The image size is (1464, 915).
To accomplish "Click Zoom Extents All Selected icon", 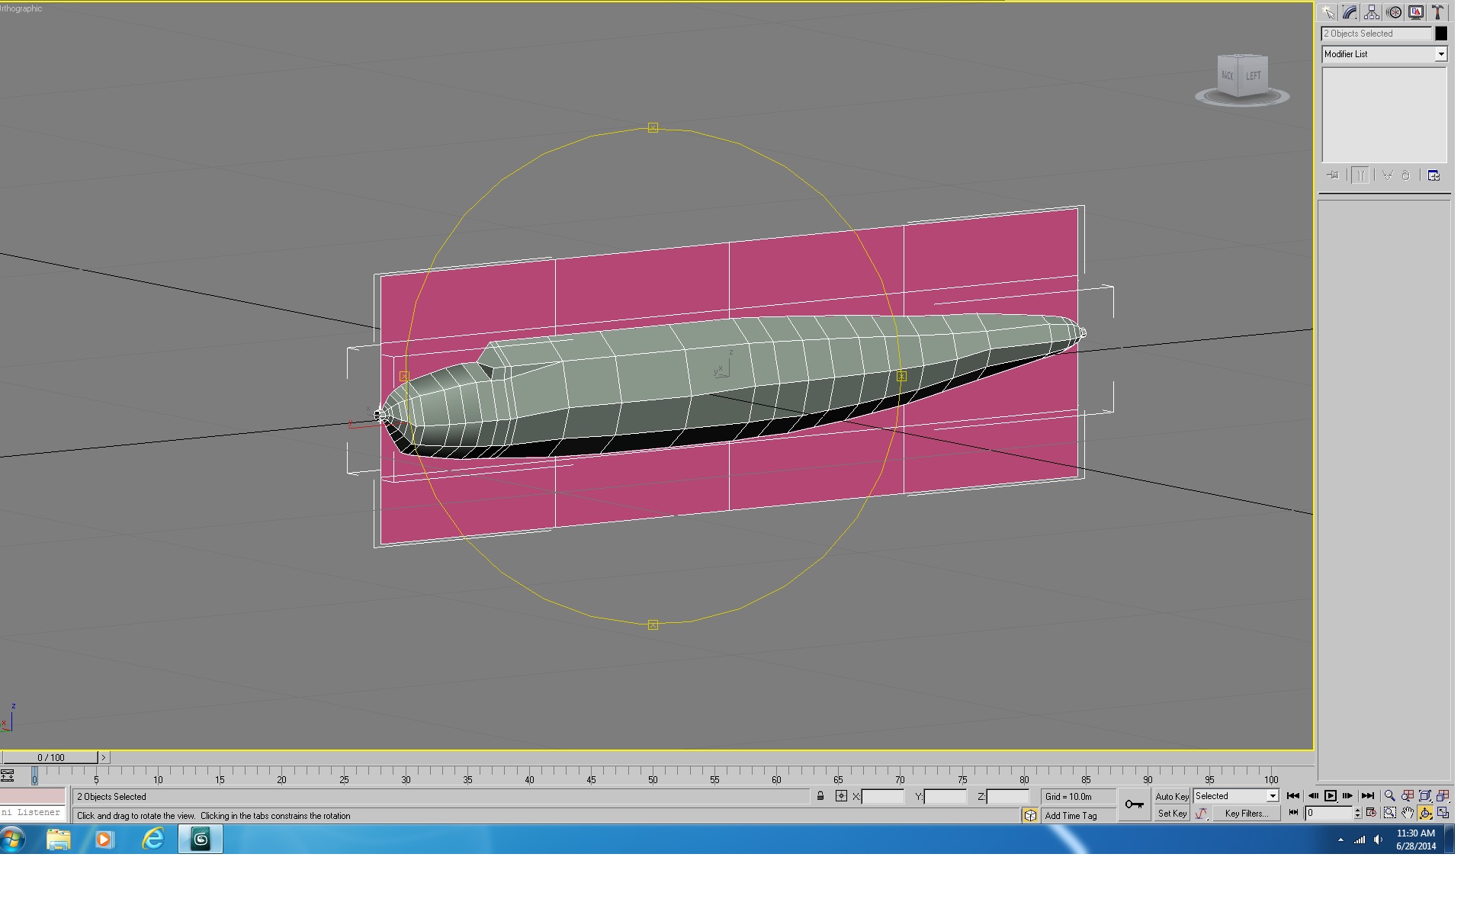I will pos(1443,796).
